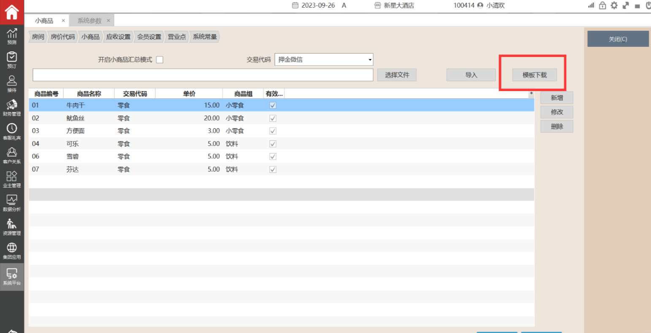Image resolution: width=651 pixels, height=333 pixels.
Task: Click the date 2023-09-26 calendar selector
Action: [x=314, y=5]
